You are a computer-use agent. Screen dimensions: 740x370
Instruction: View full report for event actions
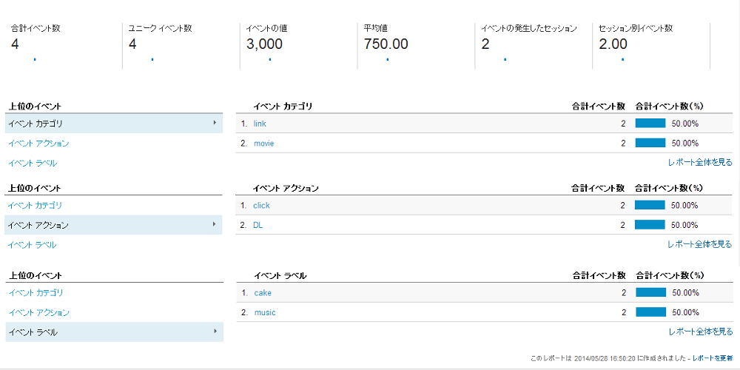(x=700, y=244)
